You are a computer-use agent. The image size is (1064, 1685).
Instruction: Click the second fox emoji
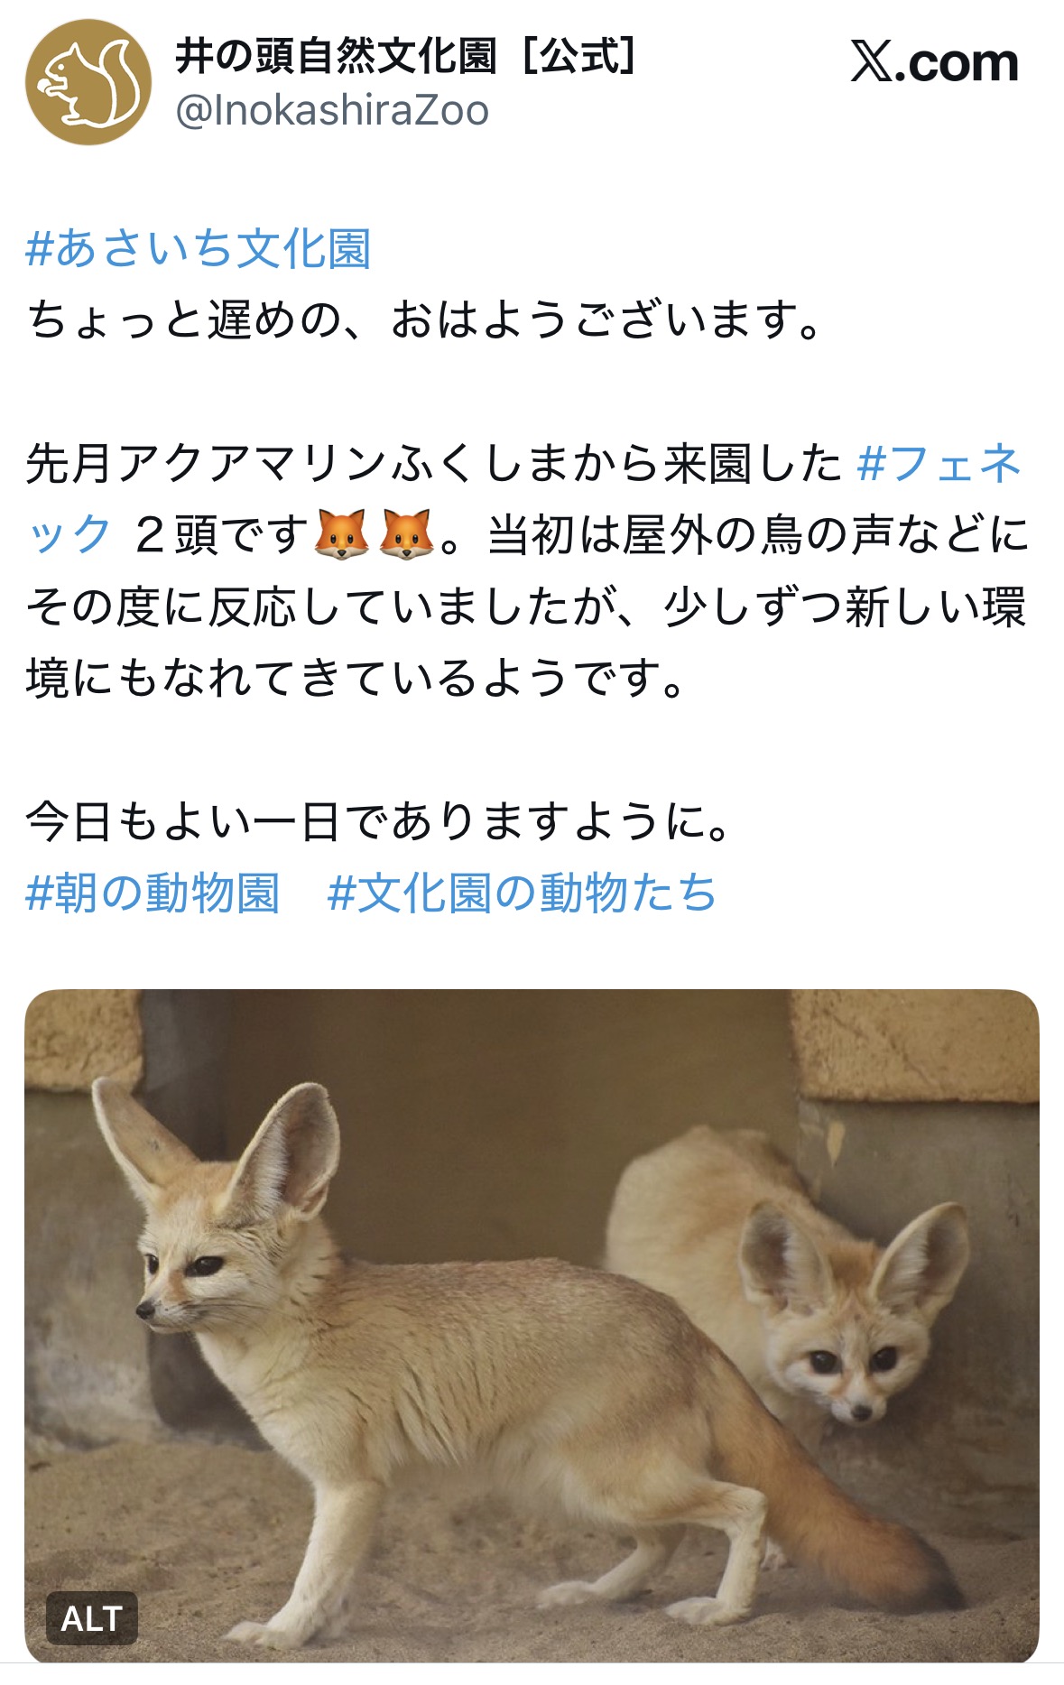click(x=406, y=534)
